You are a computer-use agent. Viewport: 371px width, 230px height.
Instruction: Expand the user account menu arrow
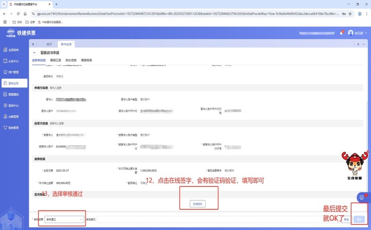pos(366,33)
